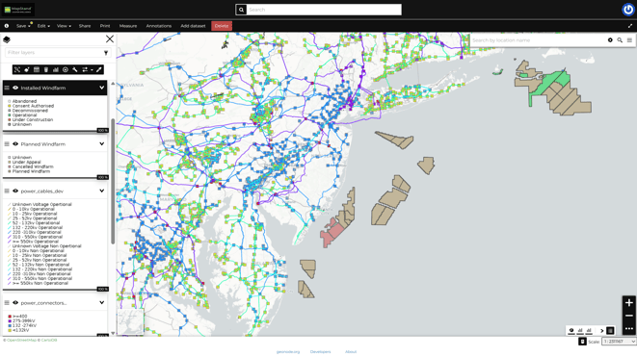
Task: Hide the Planned Windfarm layer via eye icon
Action: coord(15,144)
